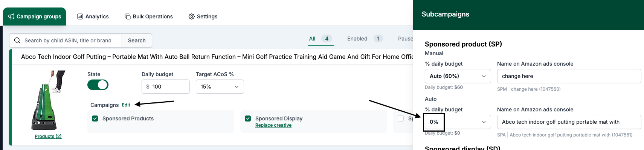Uncheck the Sponsored Display checkbox
The height and width of the screenshot is (150, 644).
tap(248, 118)
